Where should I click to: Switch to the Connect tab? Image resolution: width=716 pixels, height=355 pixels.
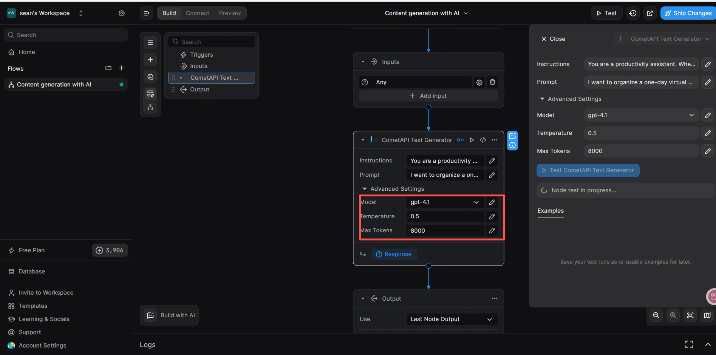(197, 13)
